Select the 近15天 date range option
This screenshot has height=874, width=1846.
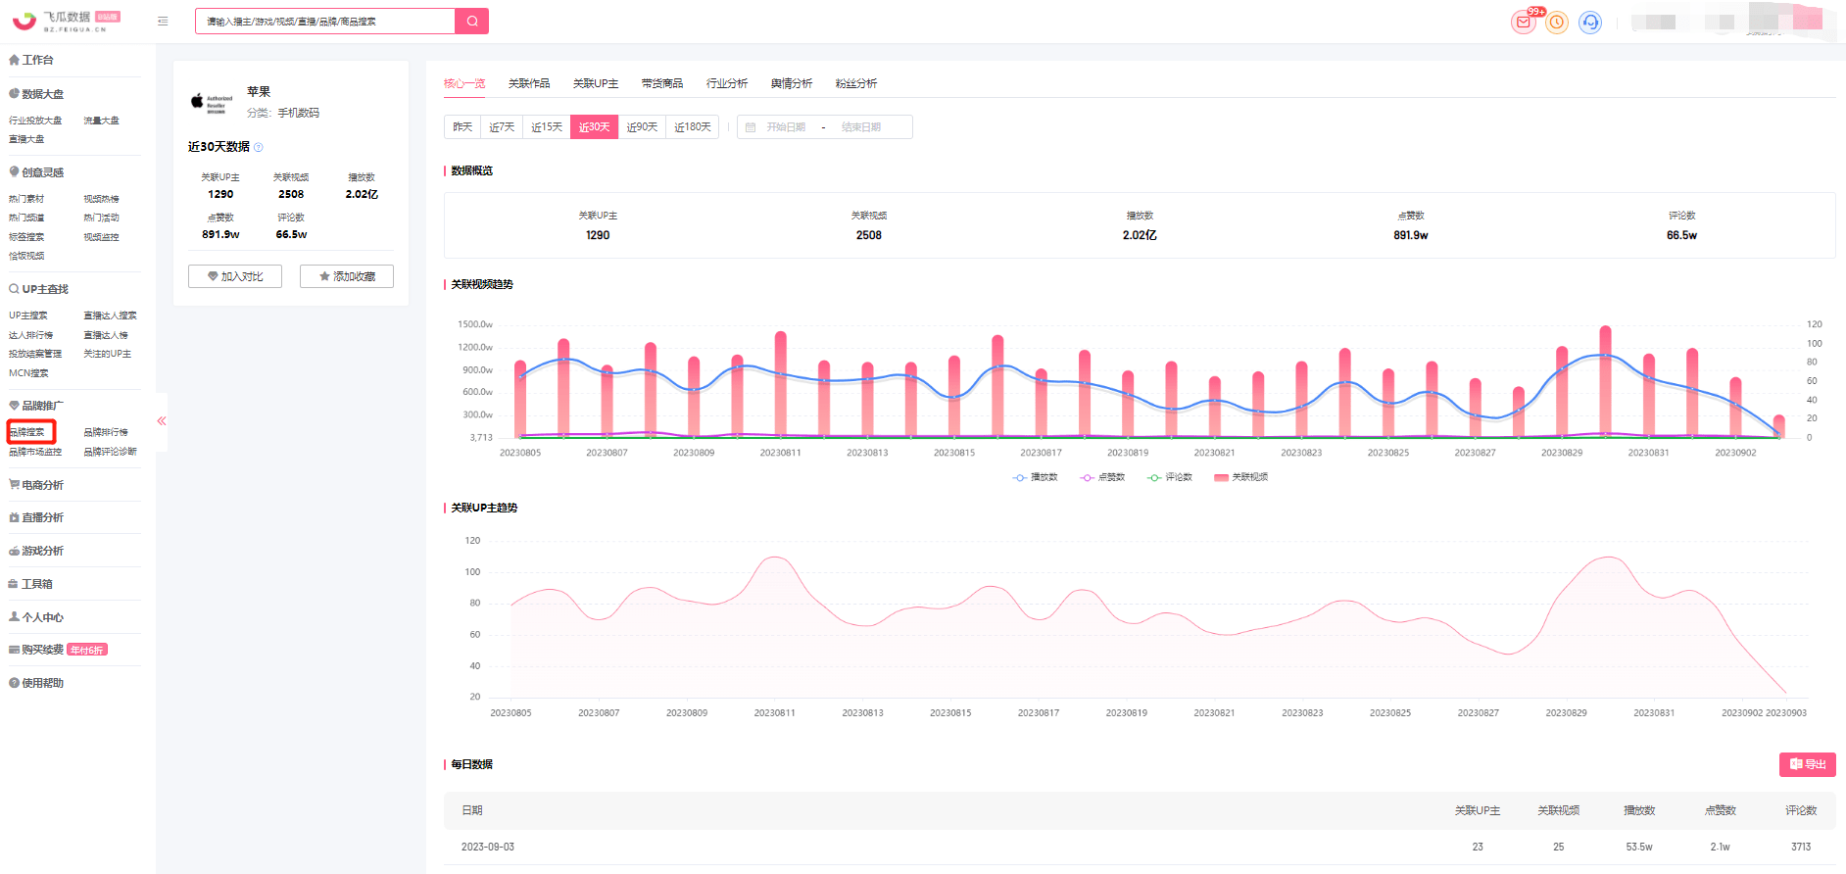click(x=547, y=127)
